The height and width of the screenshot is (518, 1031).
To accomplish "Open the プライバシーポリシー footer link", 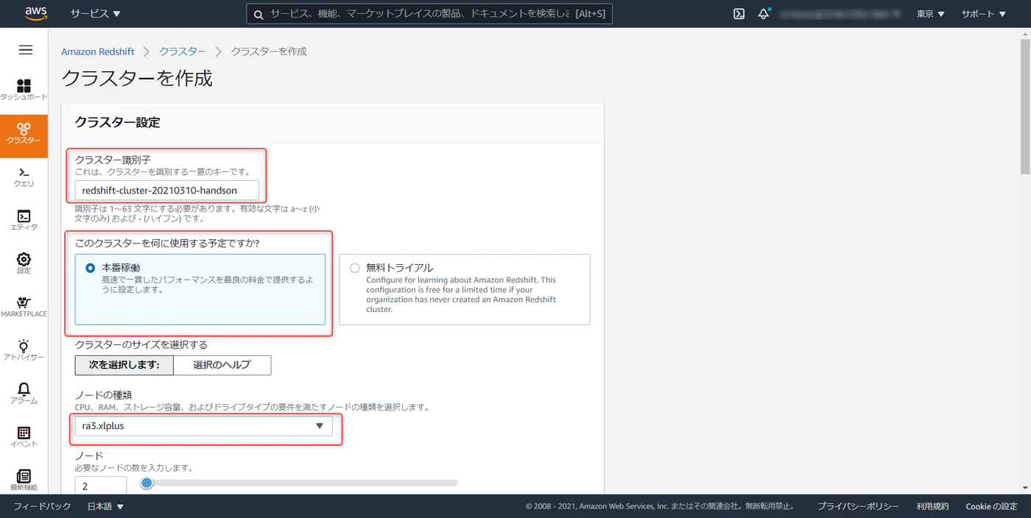I will (858, 506).
